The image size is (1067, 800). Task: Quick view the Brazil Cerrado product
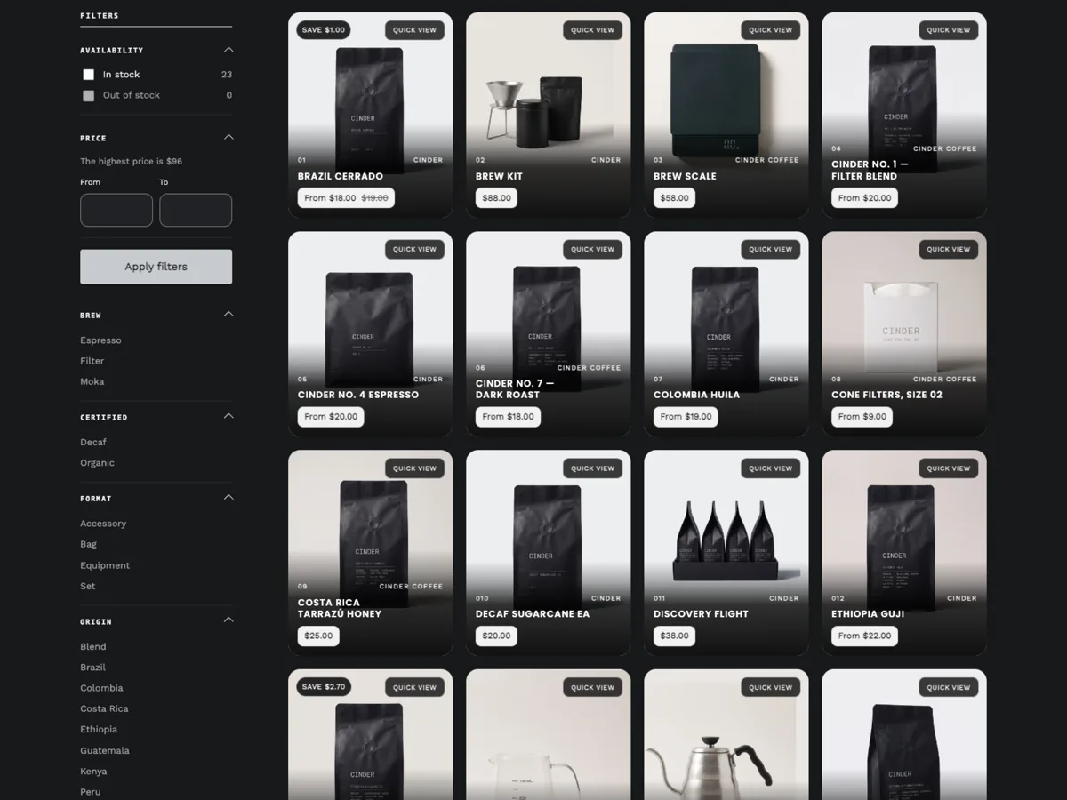pyautogui.click(x=414, y=30)
